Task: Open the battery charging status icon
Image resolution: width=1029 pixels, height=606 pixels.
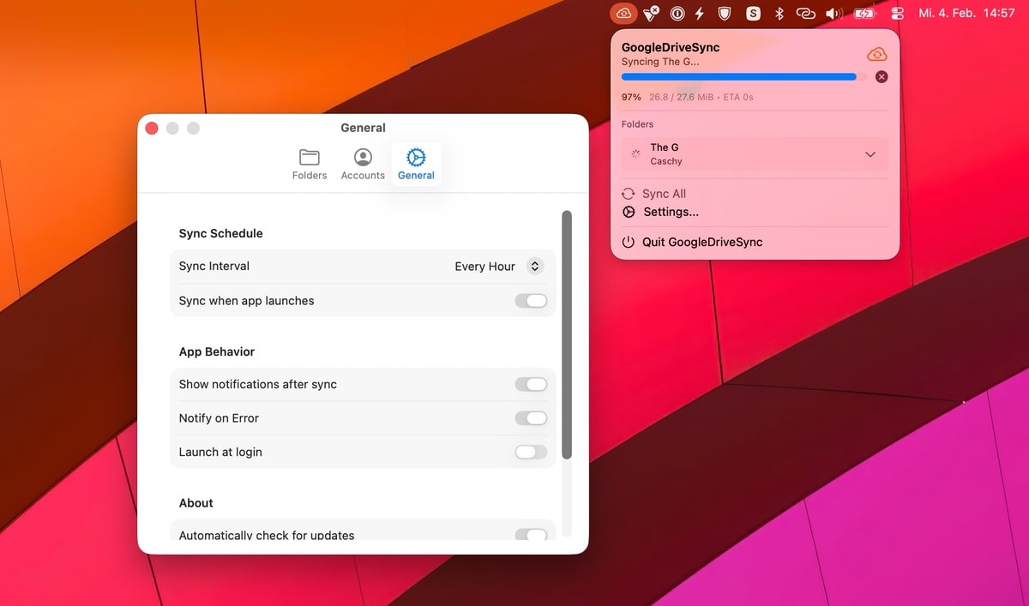Action: click(x=864, y=13)
